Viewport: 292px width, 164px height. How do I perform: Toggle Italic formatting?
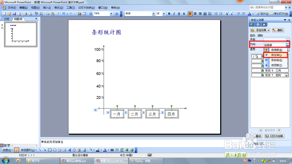(174, 14)
